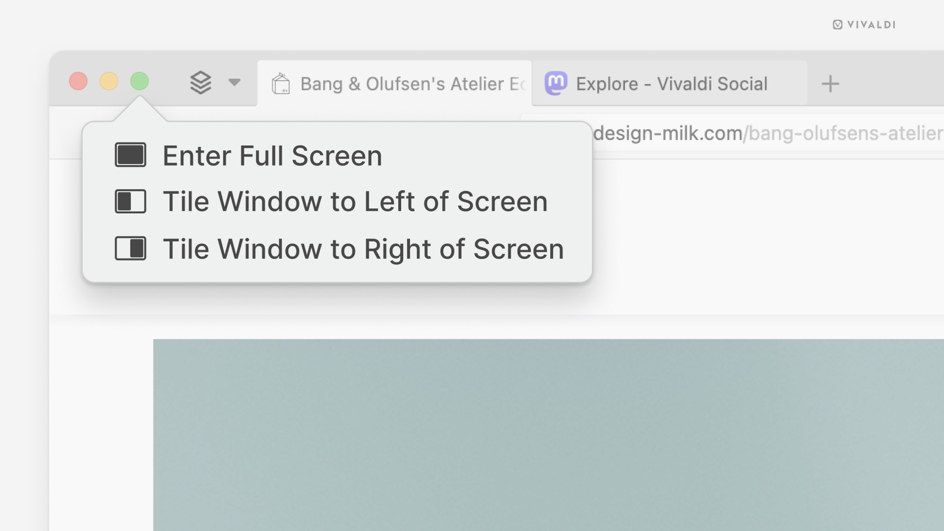
Task: Switch to Bang & Olufsen's Atelier tab
Action: coord(394,83)
